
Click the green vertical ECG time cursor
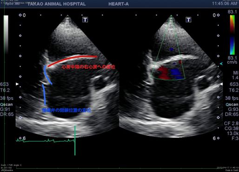(x=75, y=140)
